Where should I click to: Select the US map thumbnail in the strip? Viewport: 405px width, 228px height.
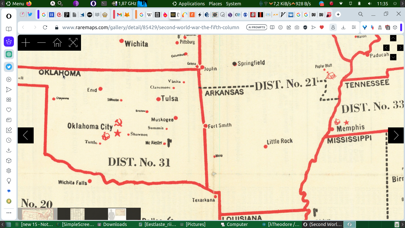pyautogui.click(x=38, y=214)
